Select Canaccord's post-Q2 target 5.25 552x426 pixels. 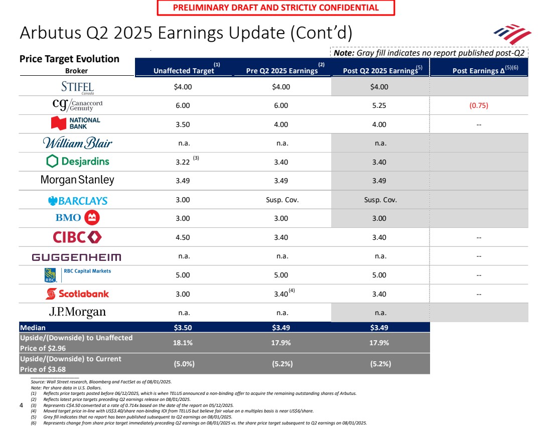379,105
